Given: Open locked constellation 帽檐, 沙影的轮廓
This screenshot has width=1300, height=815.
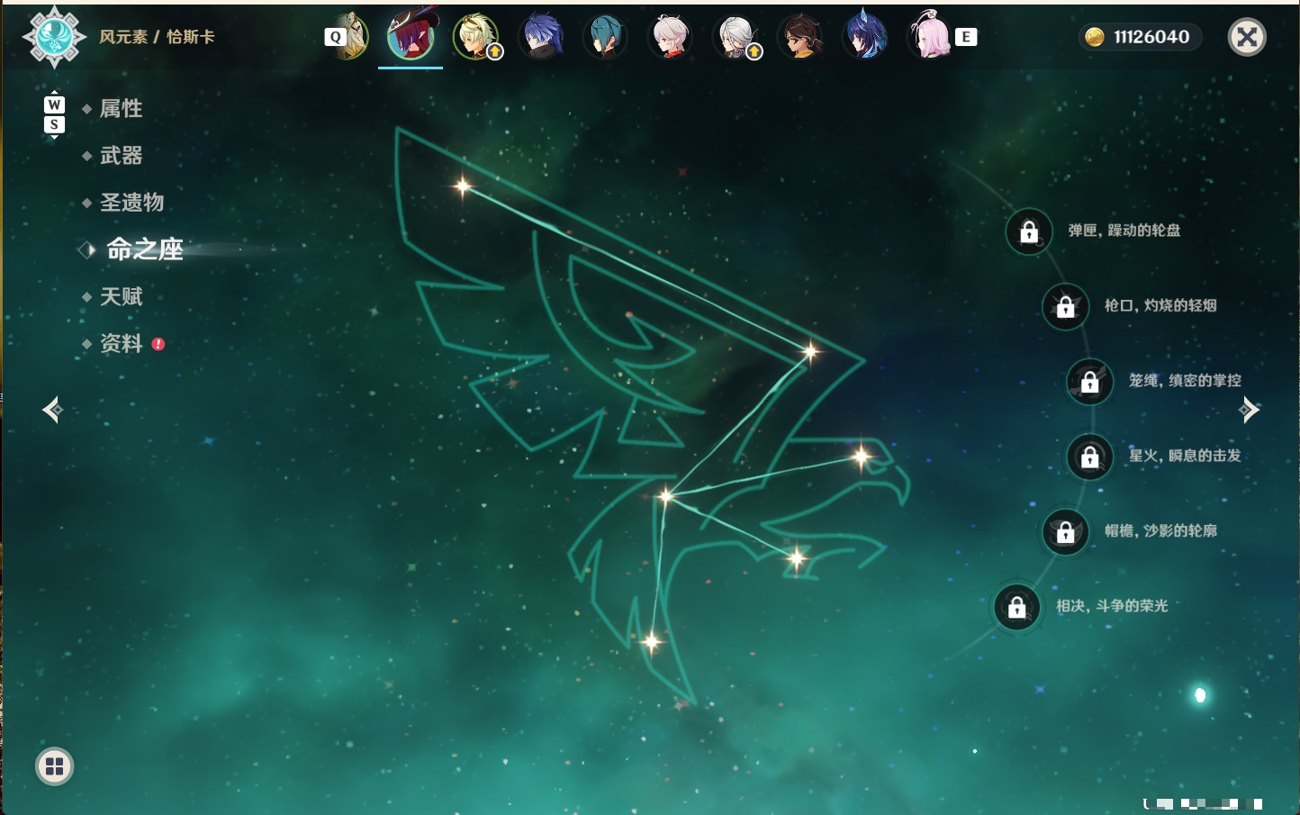Looking at the screenshot, I should [x=1065, y=532].
